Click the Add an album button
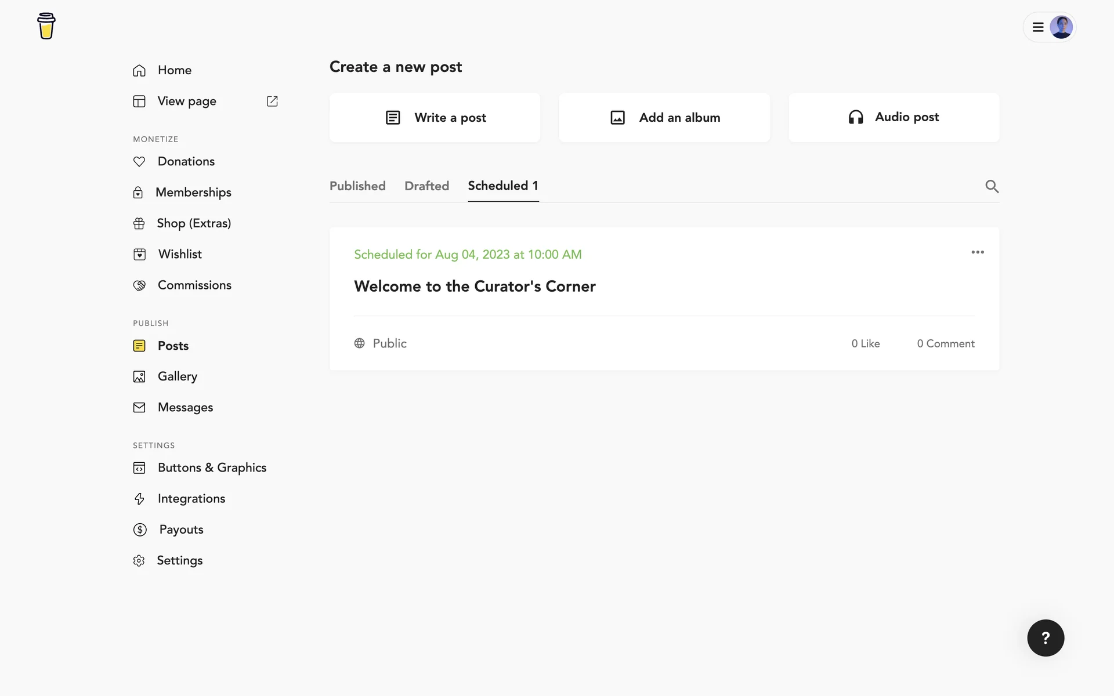 pyautogui.click(x=664, y=118)
